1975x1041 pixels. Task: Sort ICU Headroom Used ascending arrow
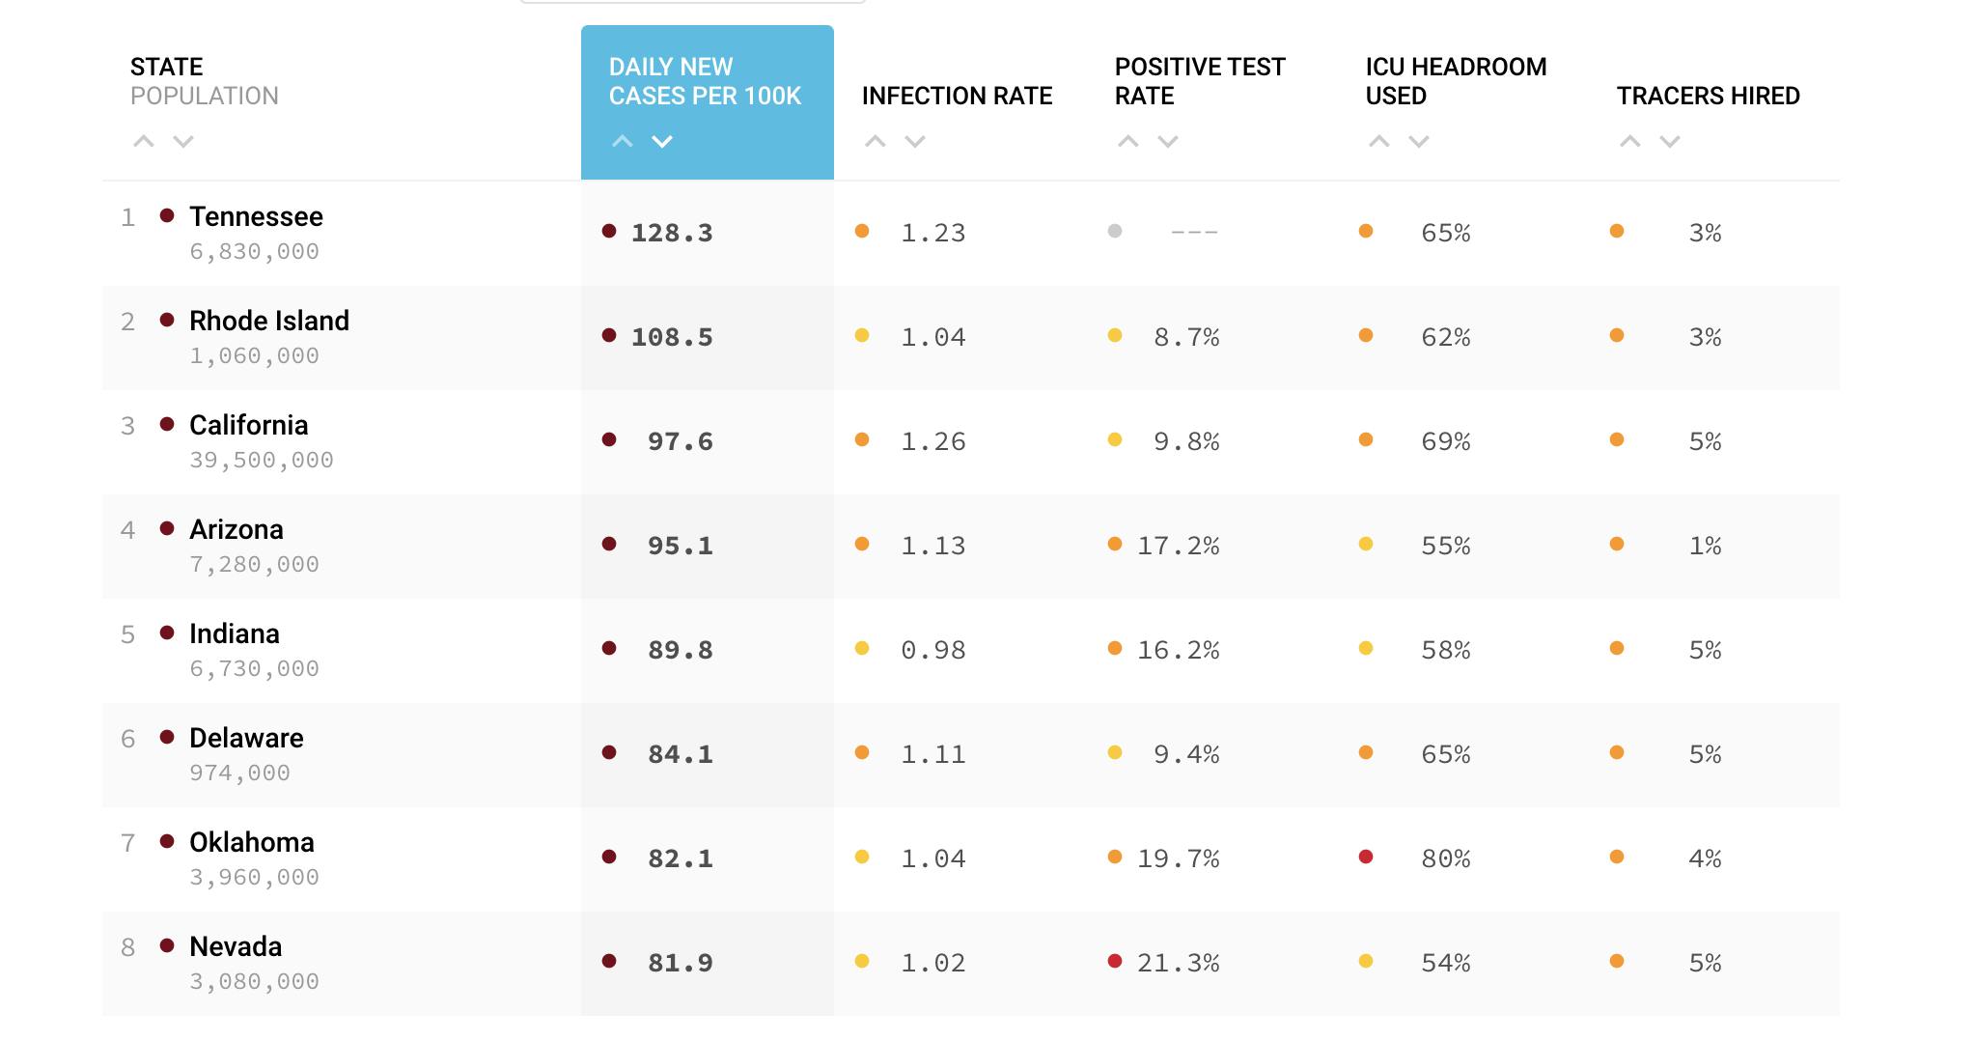pyautogui.click(x=1379, y=141)
